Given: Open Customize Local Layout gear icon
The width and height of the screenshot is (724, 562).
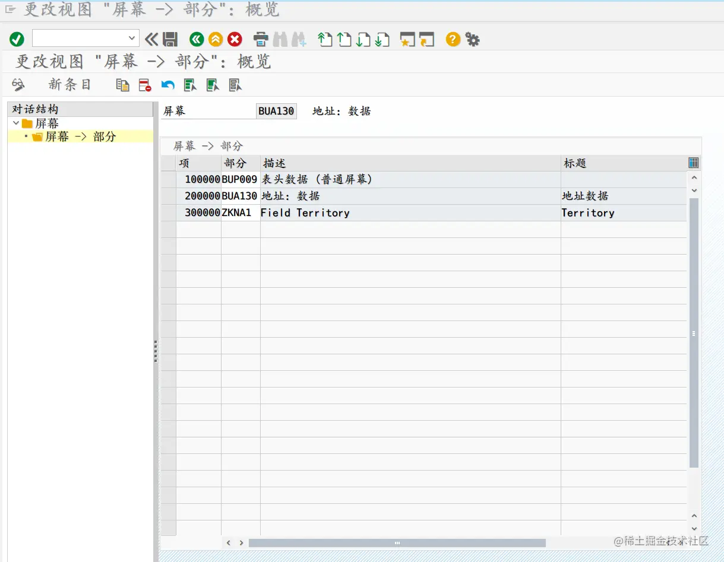Looking at the screenshot, I should tap(472, 40).
